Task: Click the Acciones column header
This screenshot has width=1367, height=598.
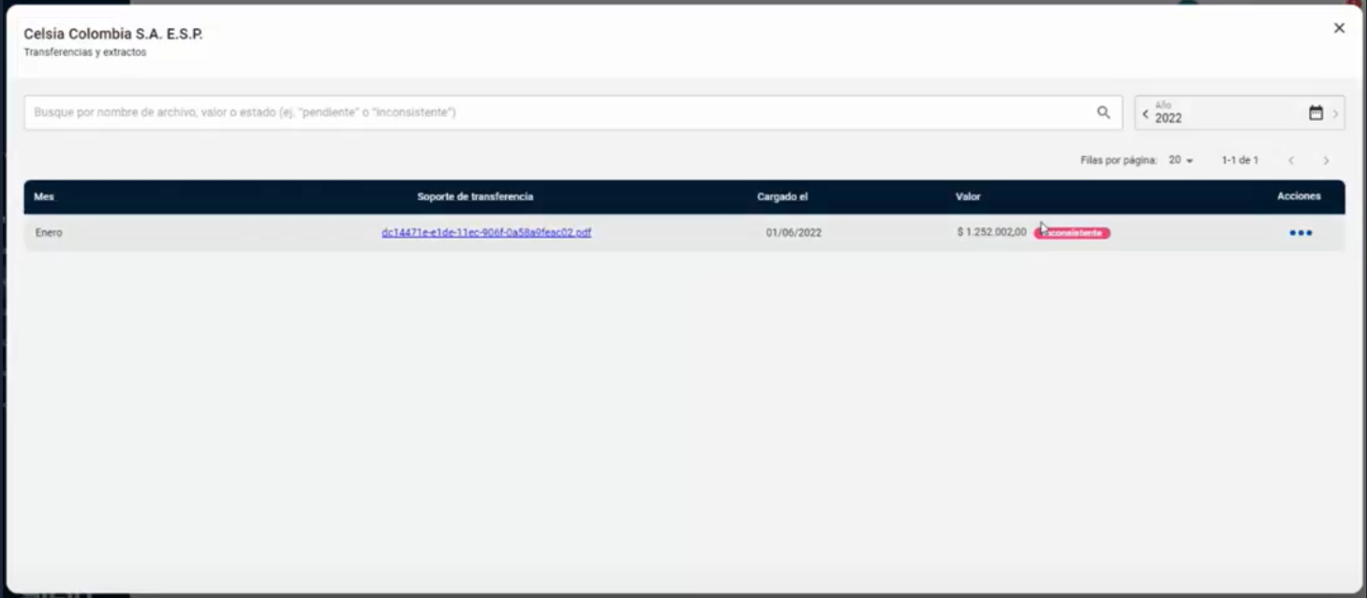Action: click(x=1299, y=197)
